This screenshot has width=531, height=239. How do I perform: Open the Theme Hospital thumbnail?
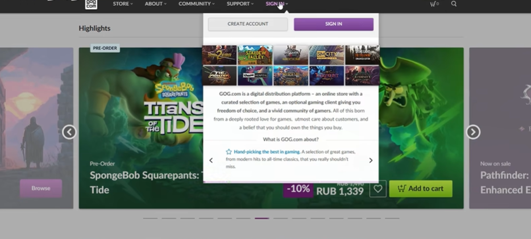(255, 76)
